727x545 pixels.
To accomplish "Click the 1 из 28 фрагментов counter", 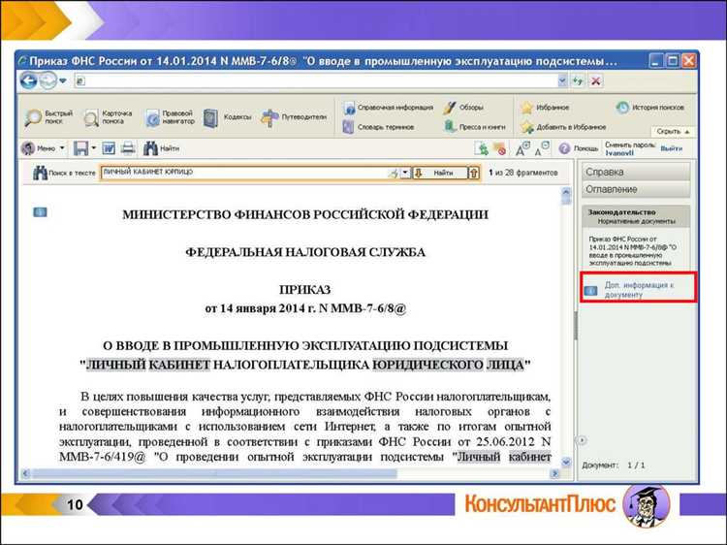I will point(523,173).
